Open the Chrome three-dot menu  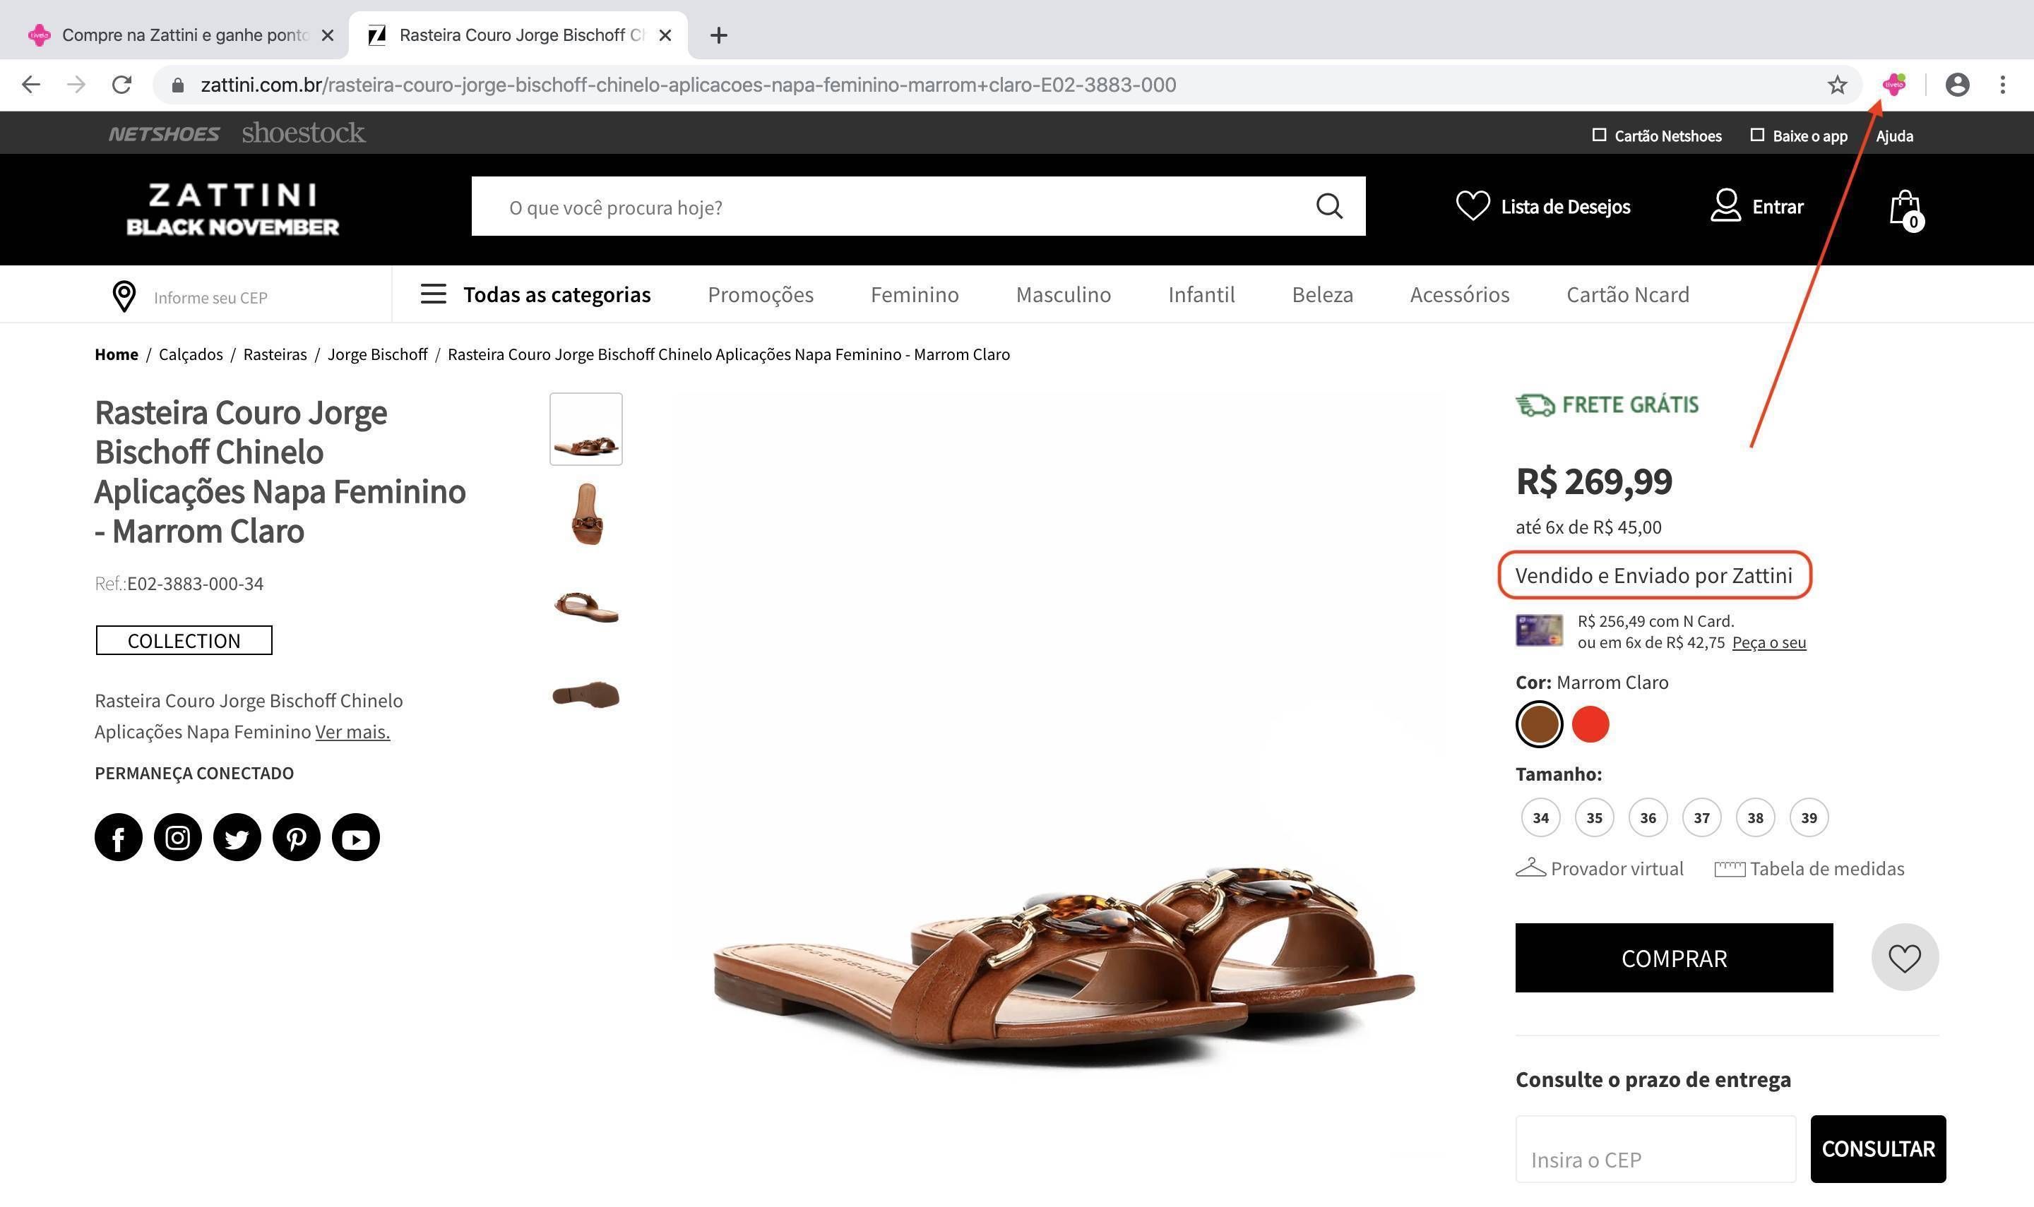(2002, 85)
